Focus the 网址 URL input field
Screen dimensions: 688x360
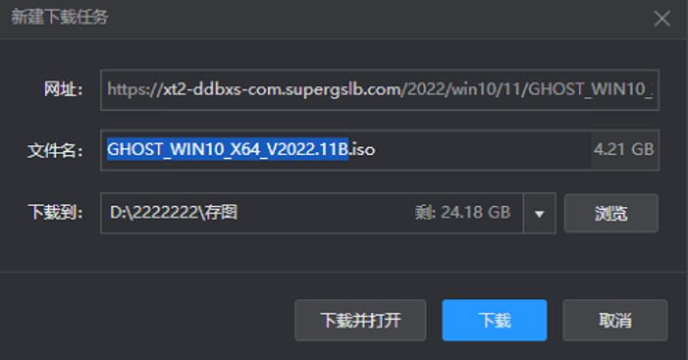379,90
